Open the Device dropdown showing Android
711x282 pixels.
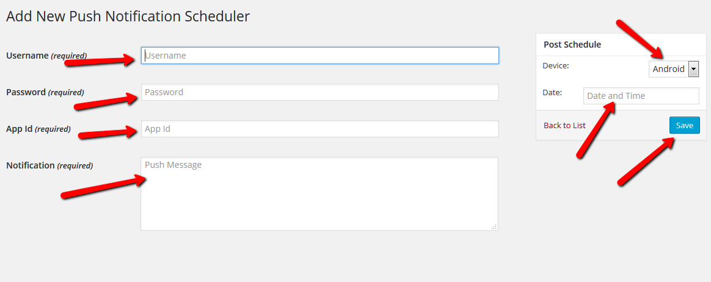pos(668,69)
